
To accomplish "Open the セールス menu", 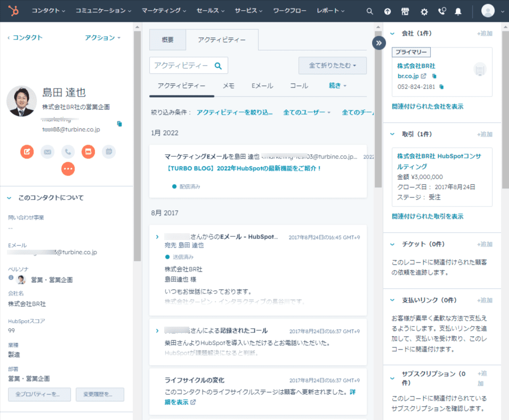I will pyautogui.click(x=211, y=11).
